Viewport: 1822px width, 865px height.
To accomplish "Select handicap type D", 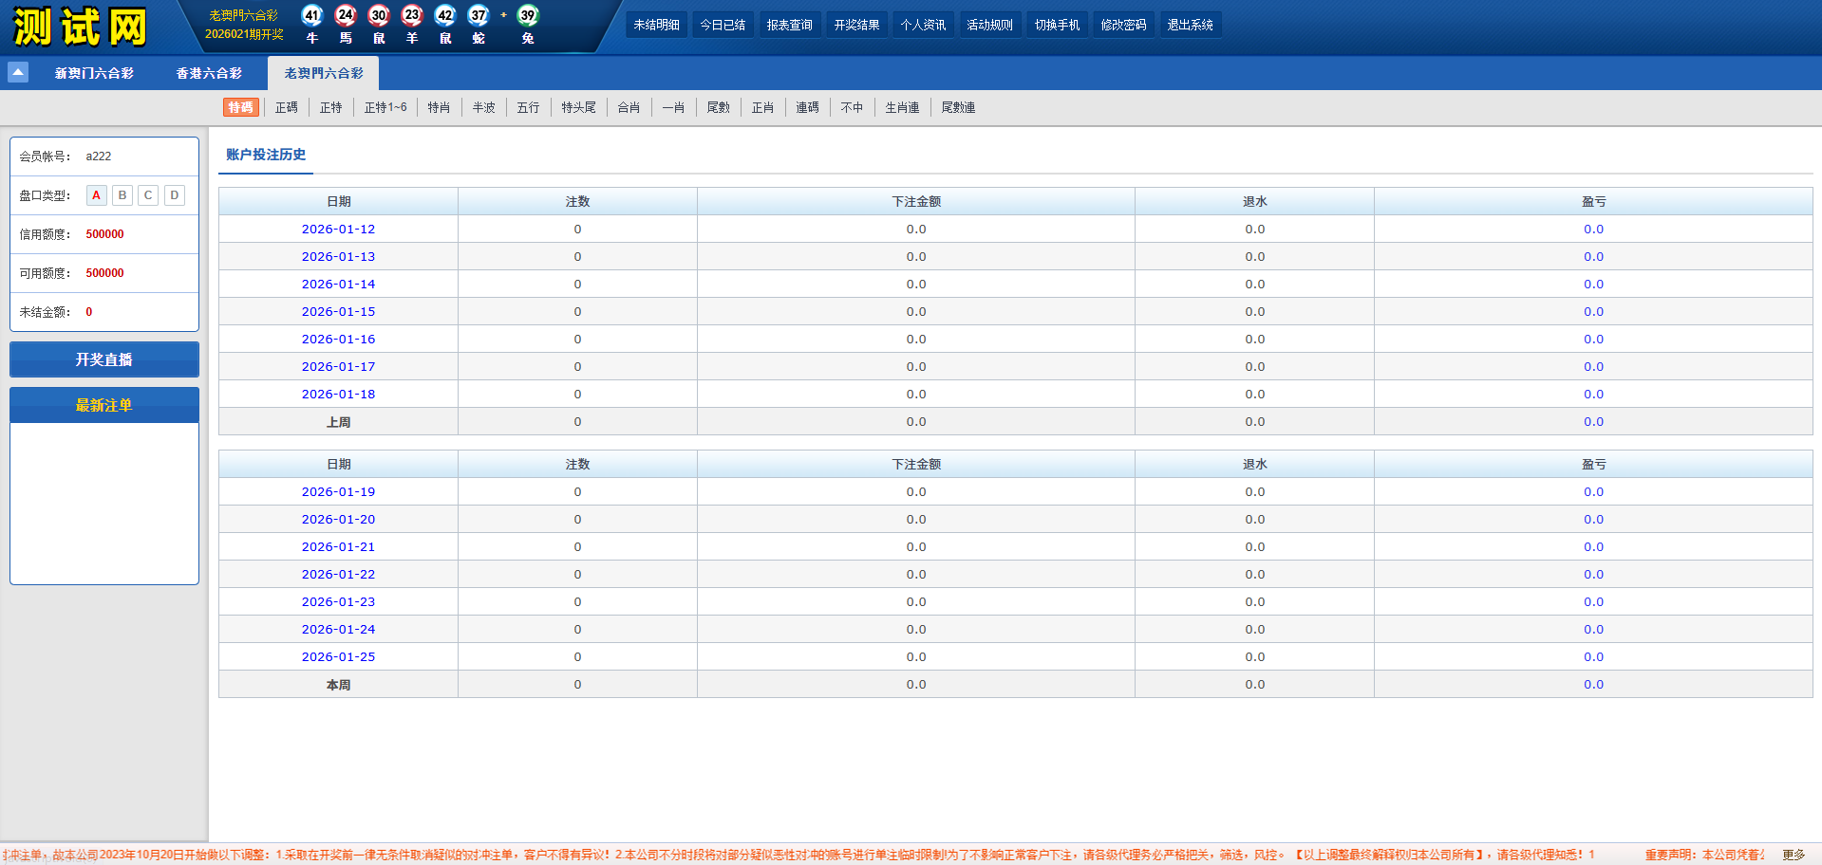I will click(175, 195).
